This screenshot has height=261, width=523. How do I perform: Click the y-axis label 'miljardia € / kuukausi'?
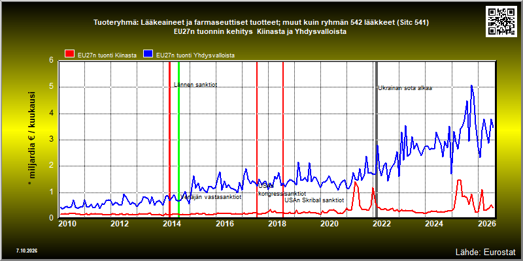[31, 139]
